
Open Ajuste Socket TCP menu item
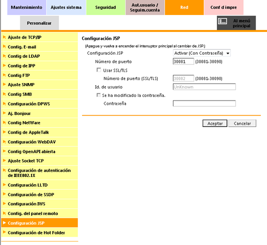tap(39, 161)
